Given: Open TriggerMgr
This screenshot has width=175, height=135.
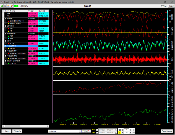Looking at the screenshot, I should tap(17, 131).
